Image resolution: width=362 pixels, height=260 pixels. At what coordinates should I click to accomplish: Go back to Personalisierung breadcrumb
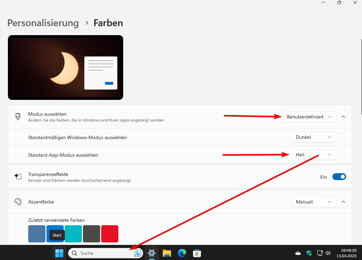[x=43, y=23]
